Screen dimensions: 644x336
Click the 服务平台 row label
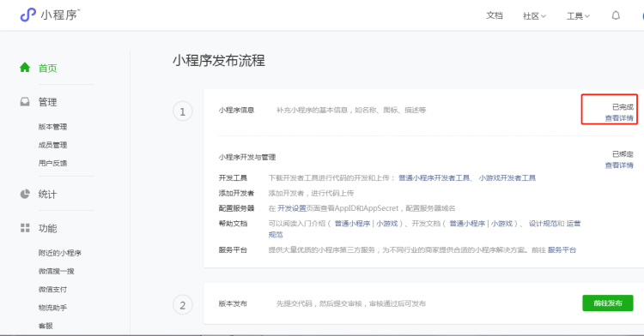[233, 249]
